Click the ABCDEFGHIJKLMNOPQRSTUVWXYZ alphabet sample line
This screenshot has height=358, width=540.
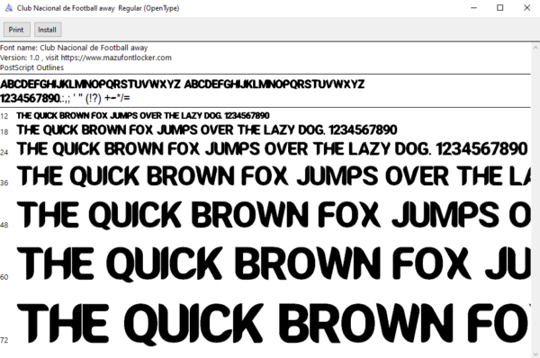coord(182,84)
